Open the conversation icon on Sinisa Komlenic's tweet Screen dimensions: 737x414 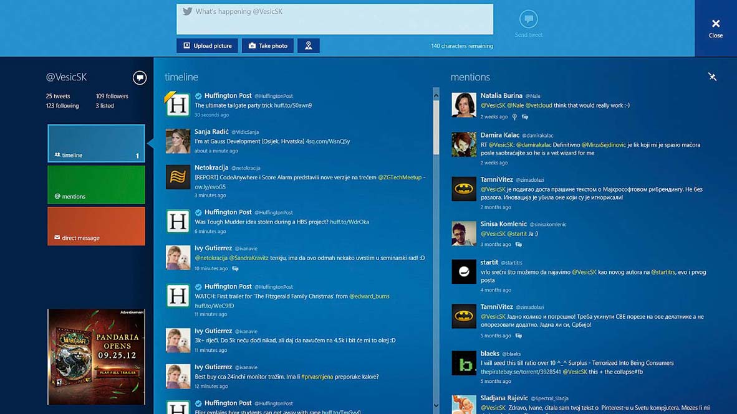[x=518, y=245]
